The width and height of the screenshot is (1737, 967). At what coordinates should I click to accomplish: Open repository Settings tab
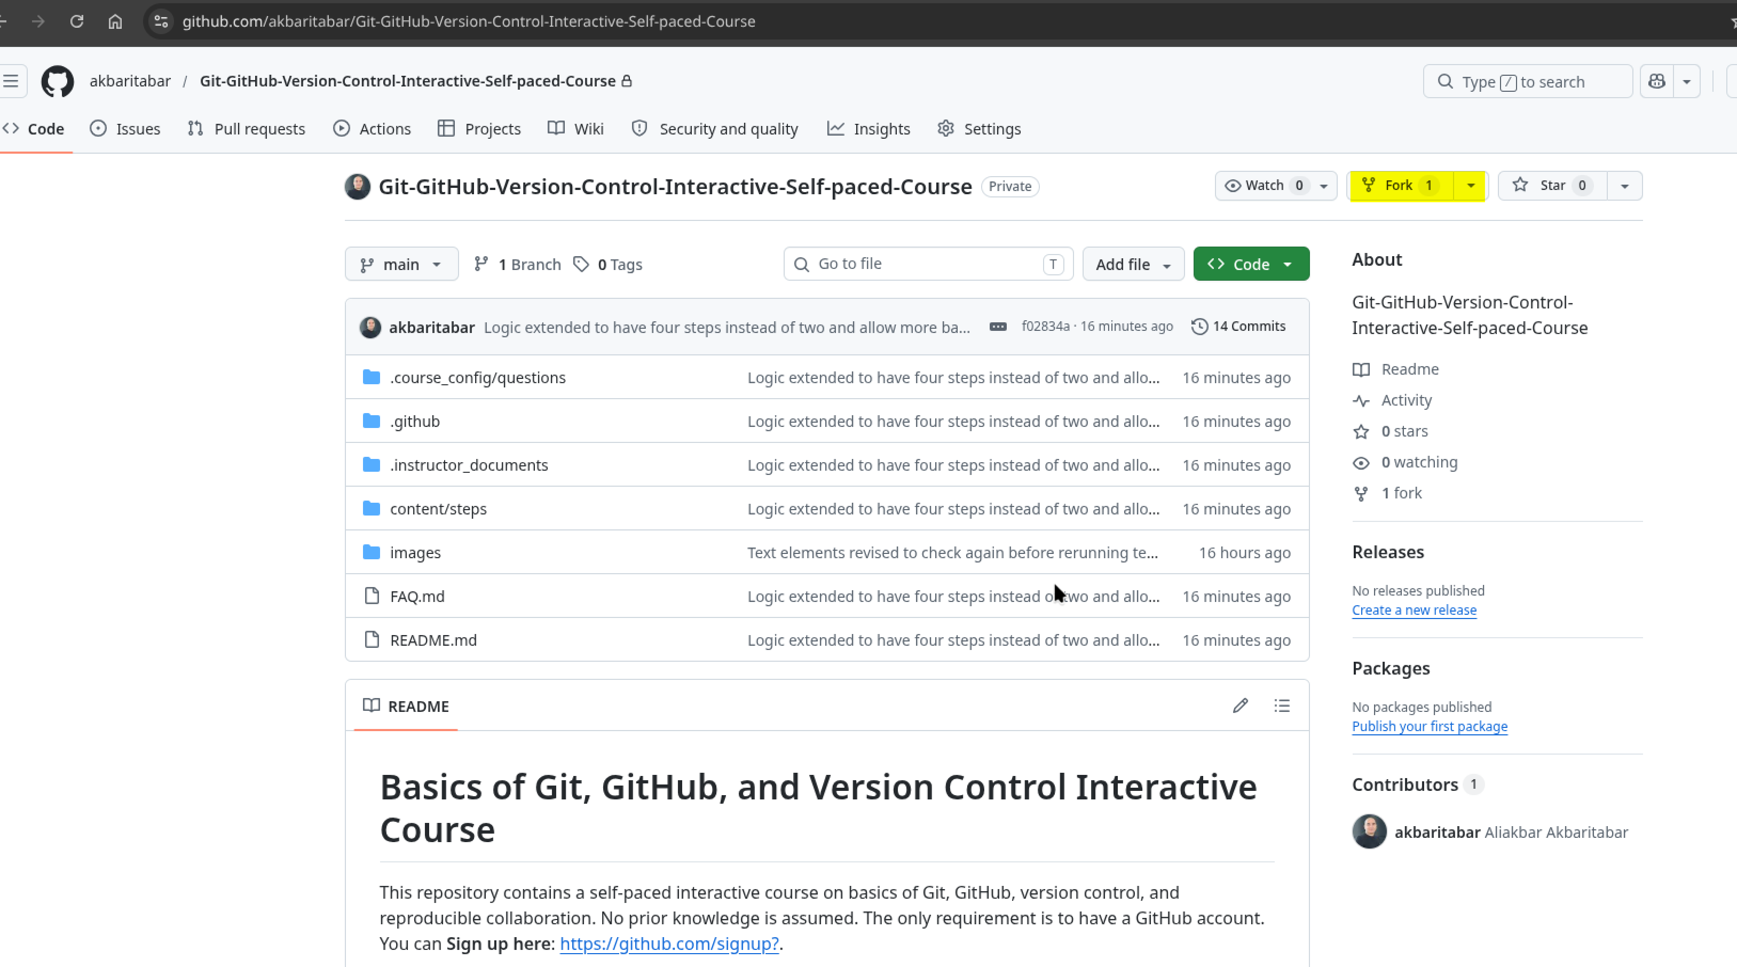[x=979, y=129]
